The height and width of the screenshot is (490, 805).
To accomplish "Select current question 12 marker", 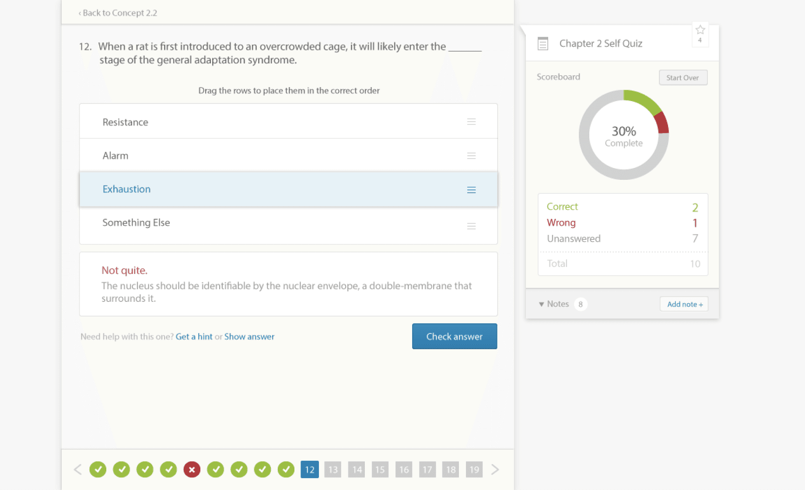I will coord(309,469).
